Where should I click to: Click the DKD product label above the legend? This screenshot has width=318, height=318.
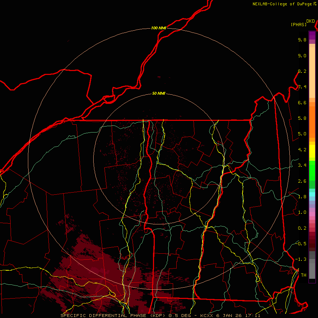point(310,21)
